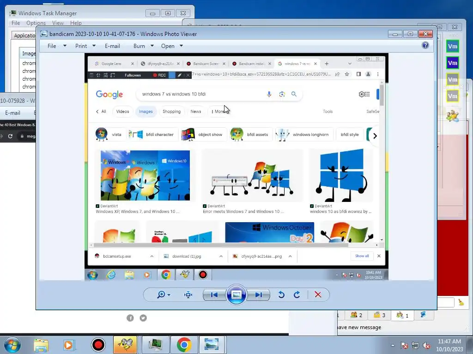
Task: Click E-mail in the background Photo Viewer
Action: (x=12, y=113)
